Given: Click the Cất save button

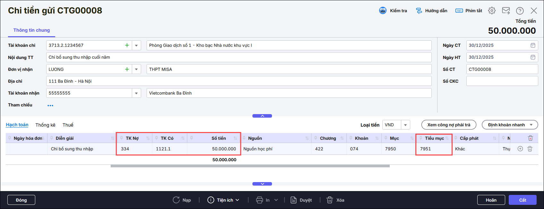Looking at the screenshot, I should 522,200.
